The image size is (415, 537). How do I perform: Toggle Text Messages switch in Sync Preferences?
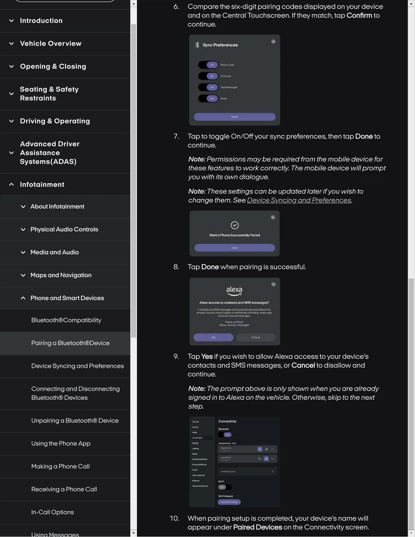pos(208,87)
